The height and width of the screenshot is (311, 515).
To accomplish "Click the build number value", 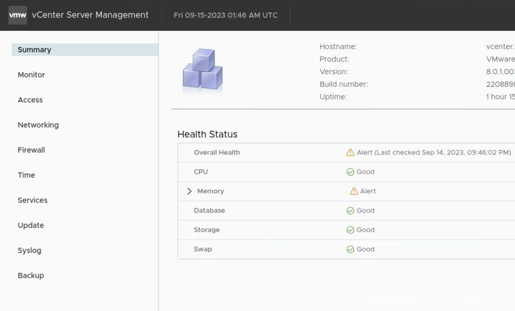I will point(501,84).
